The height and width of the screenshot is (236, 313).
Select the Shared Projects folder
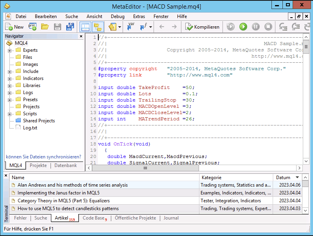coord(39,121)
